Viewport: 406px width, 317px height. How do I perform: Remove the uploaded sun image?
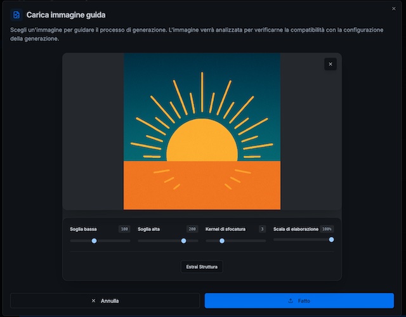coord(330,64)
